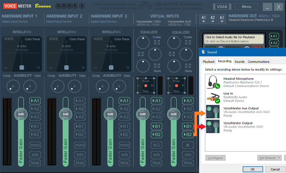This screenshot has height=173, width=286.
Task: Open Set Default dropdown arrow
Action: 280,158
